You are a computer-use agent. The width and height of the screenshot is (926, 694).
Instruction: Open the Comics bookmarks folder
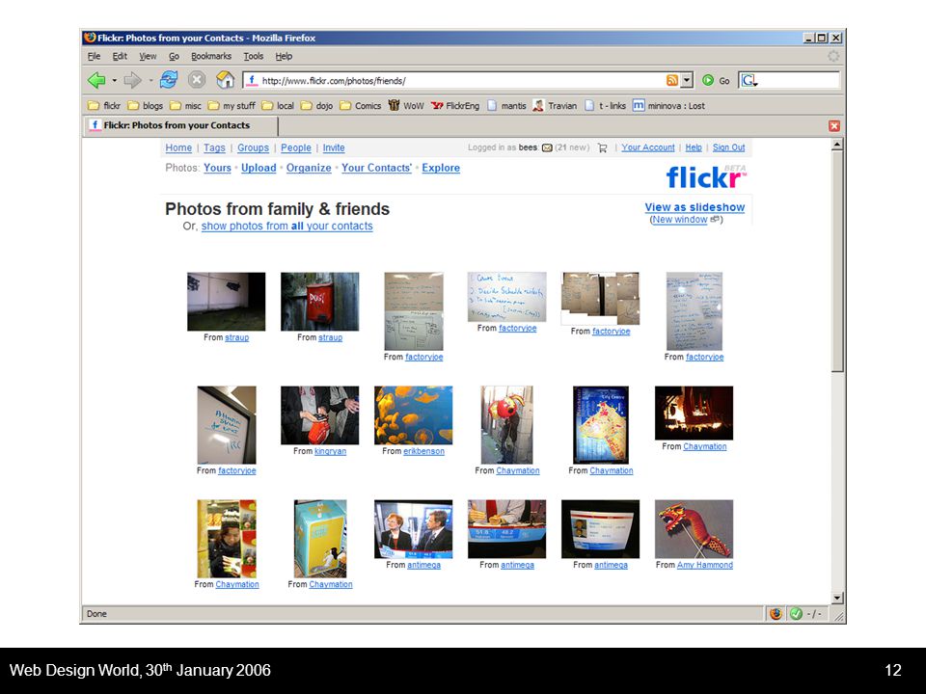(360, 106)
